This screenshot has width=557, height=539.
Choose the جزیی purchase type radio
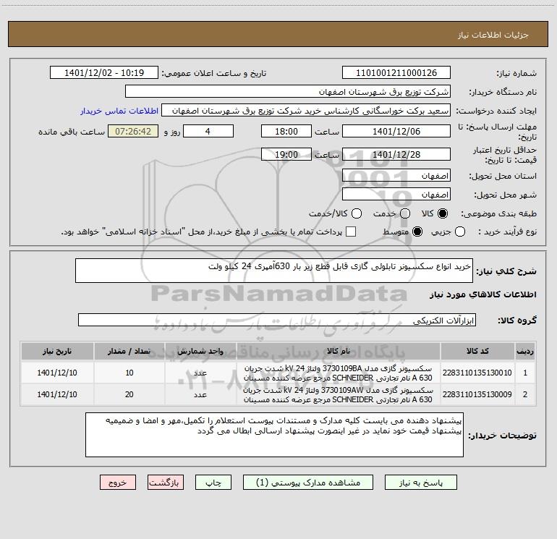click(x=460, y=232)
